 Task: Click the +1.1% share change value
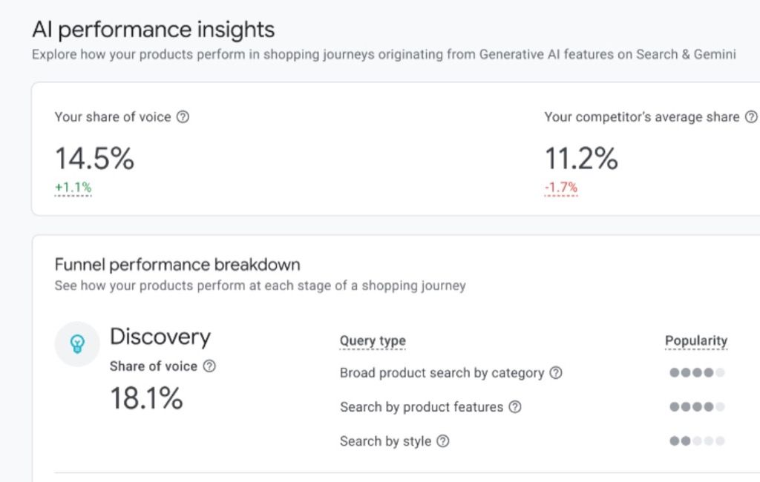[x=73, y=188]
